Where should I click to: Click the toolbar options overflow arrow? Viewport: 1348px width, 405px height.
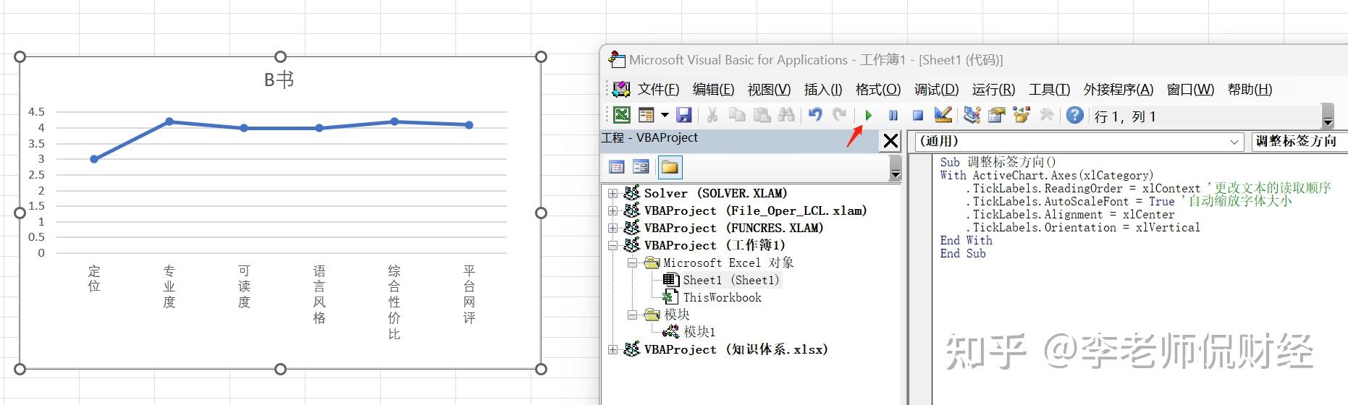coord(1328,117)
